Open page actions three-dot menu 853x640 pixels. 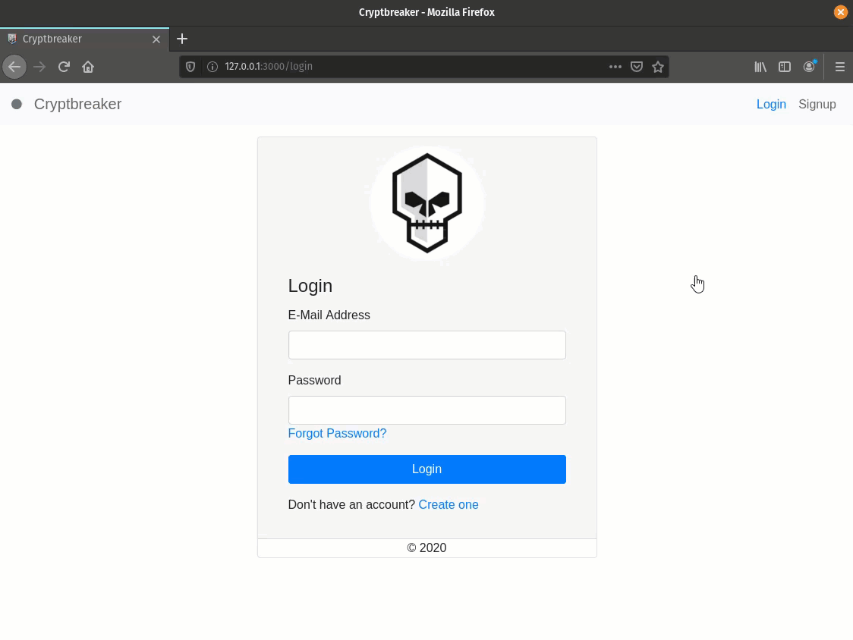(x=615, y=67)
